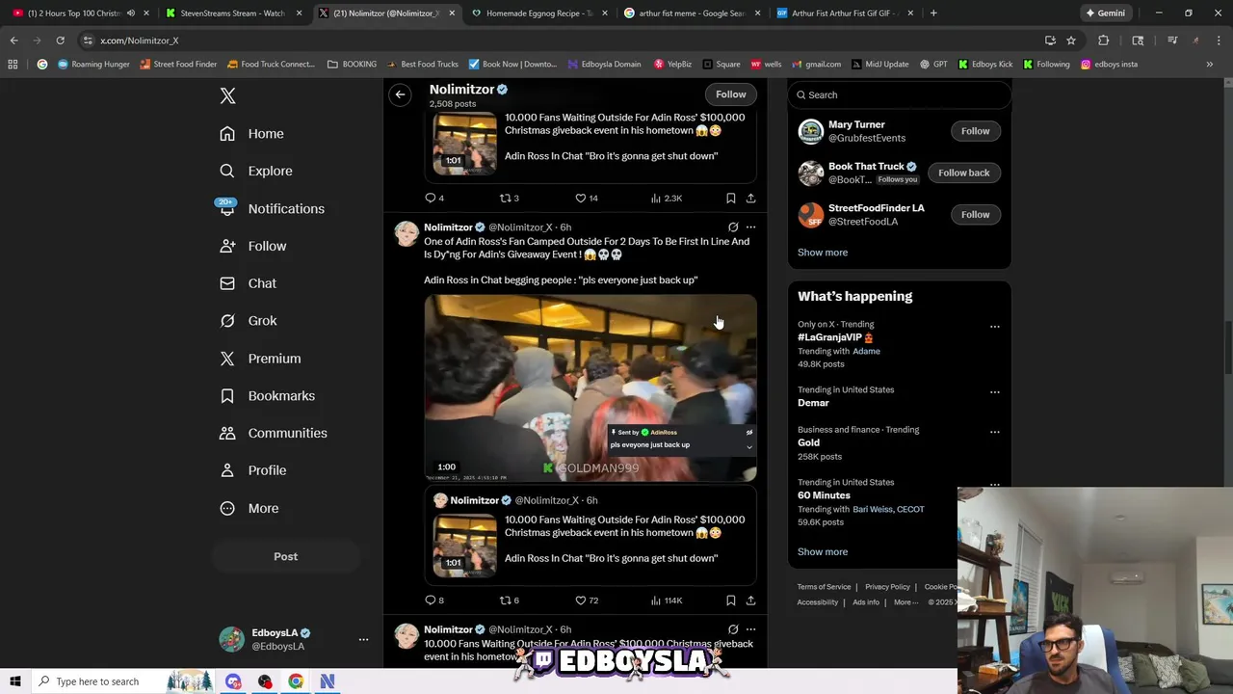Open the Explore page
The height and width of the screenshot is (694, 1233).
click(255, 171)
